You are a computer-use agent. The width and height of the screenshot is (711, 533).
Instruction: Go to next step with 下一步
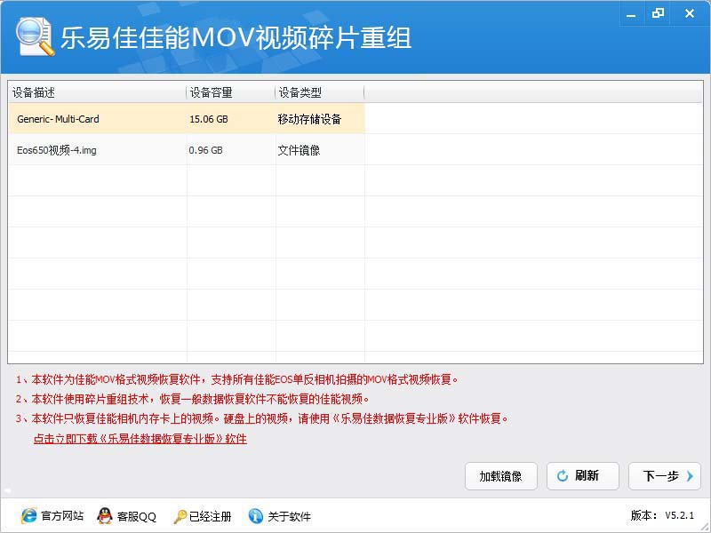665,476
